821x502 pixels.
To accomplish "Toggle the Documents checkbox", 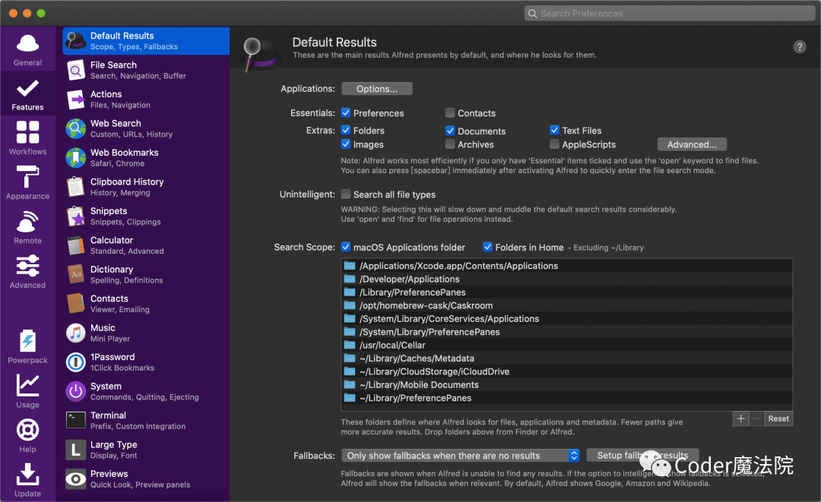I will [450, 131].
